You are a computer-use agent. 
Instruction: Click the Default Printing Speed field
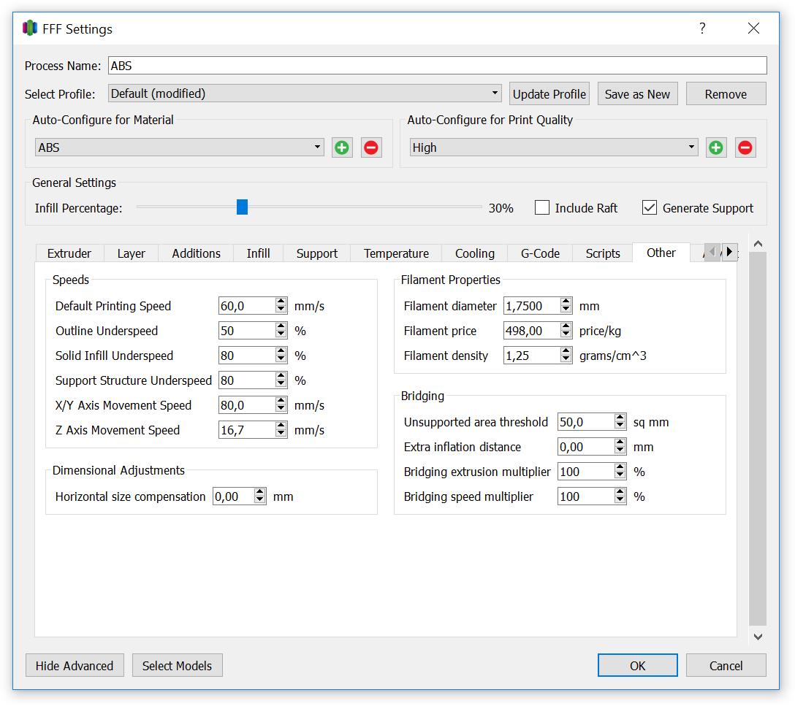click(247, 306)
